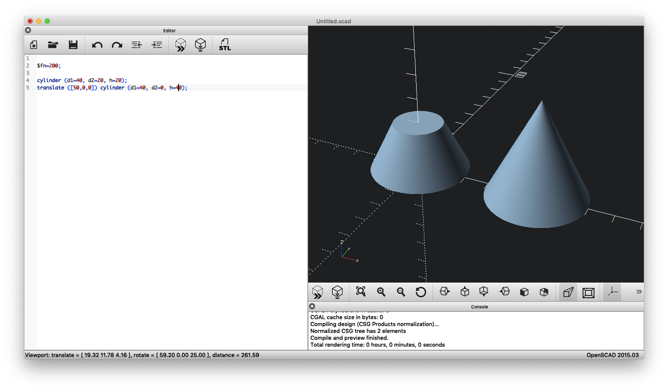Switch the viewport to a top view
Screen dimensions: 668x391
(x=465, y=292)
